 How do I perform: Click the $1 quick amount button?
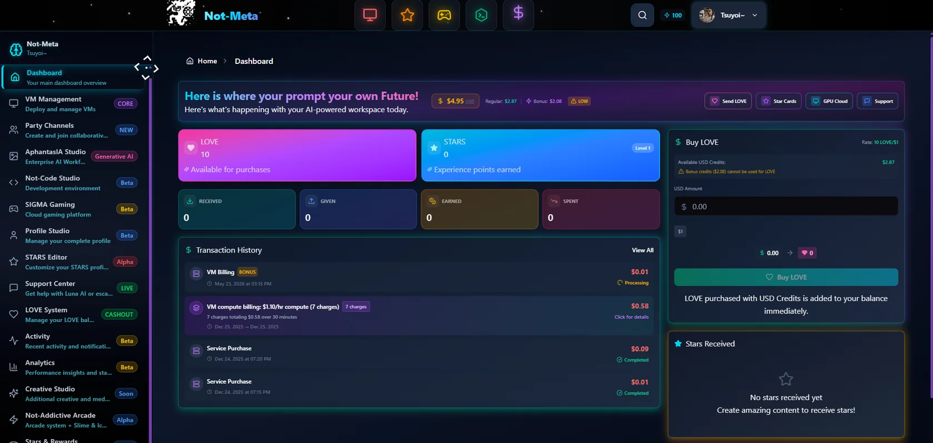tap(680, 231)
